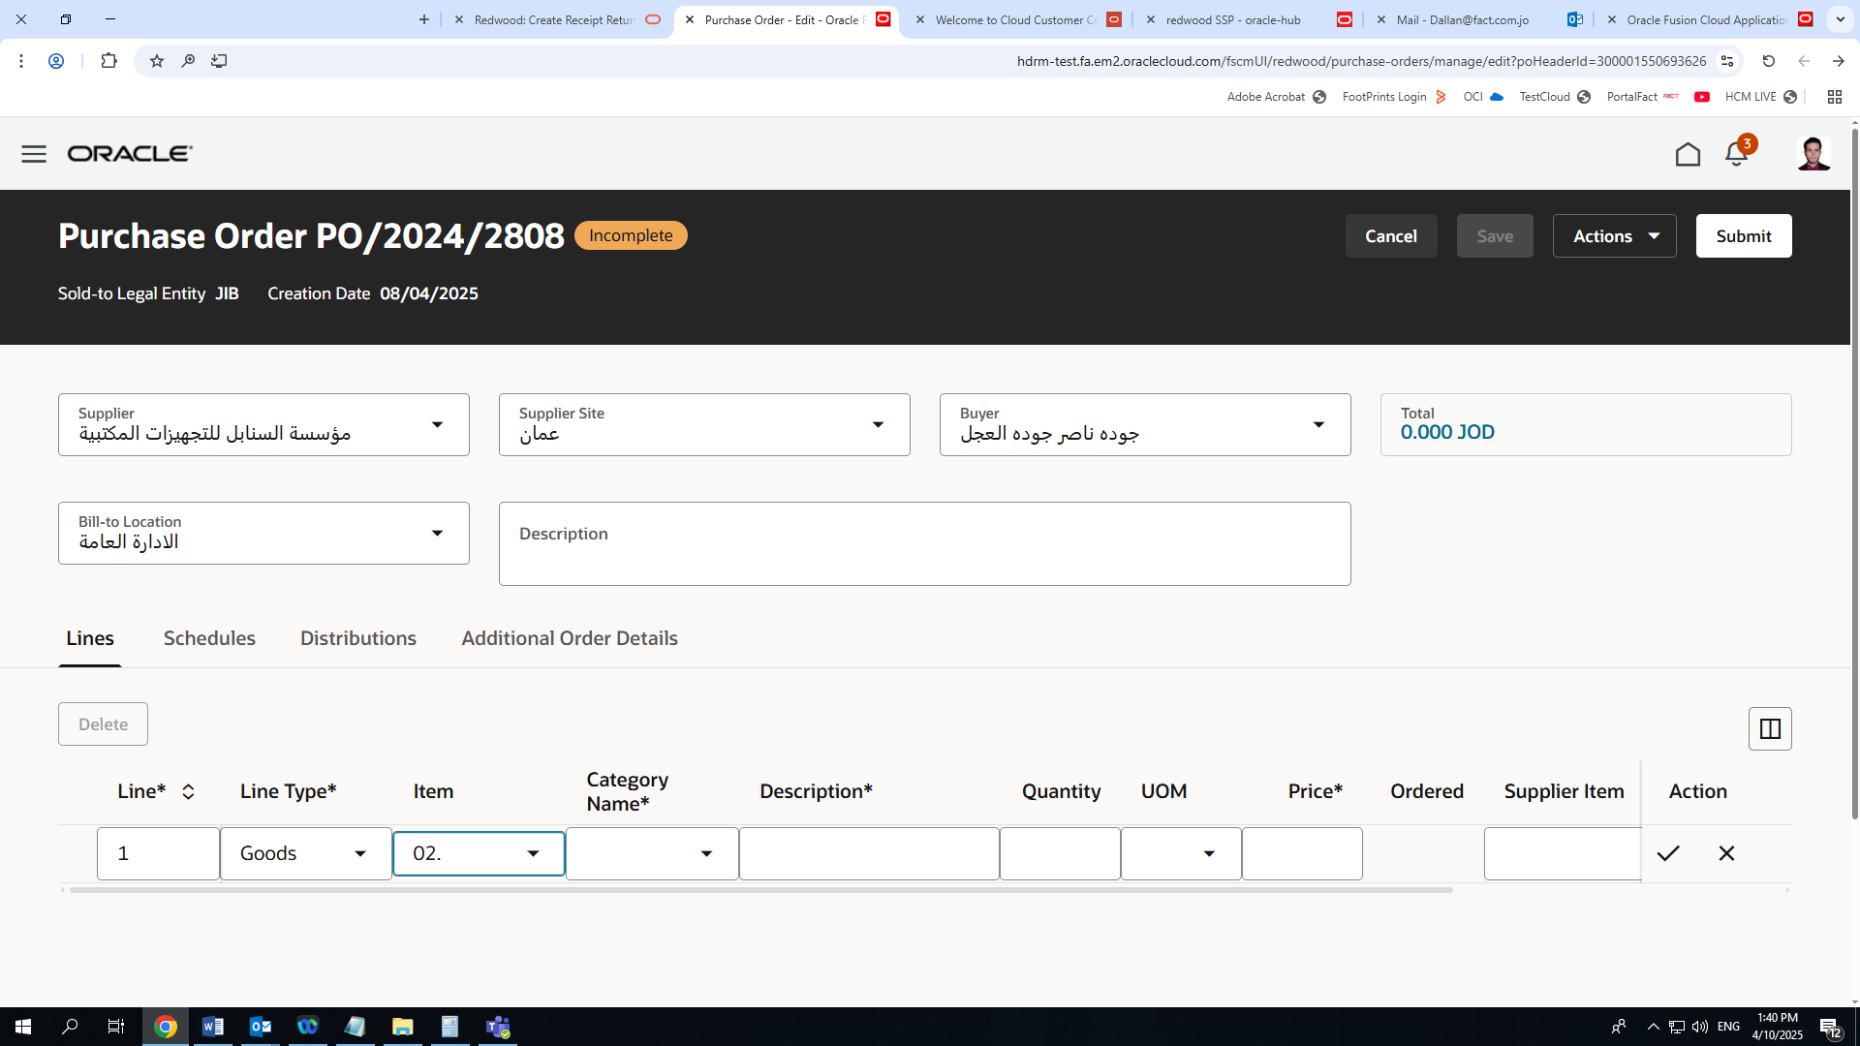Click the line Description input field

pos(869,853)
